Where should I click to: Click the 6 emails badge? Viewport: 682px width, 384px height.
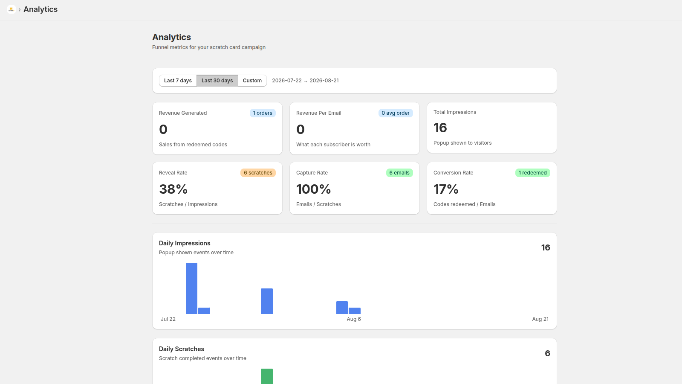tap(399, 173)
